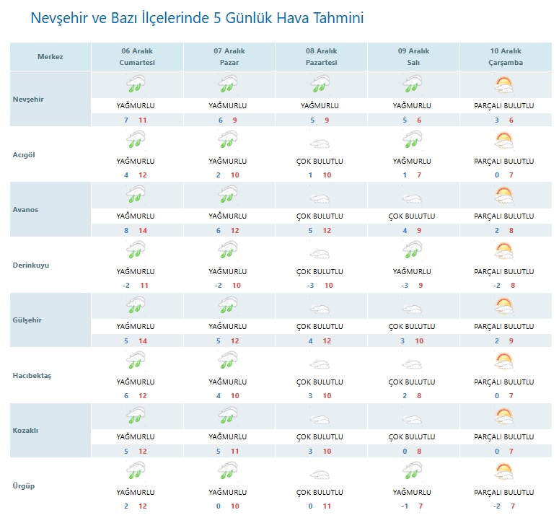The image size is (559, 523).
Task: Click Nevşehir partly cloudy icon for 10 Aralık
Action: tap(503, 85)
